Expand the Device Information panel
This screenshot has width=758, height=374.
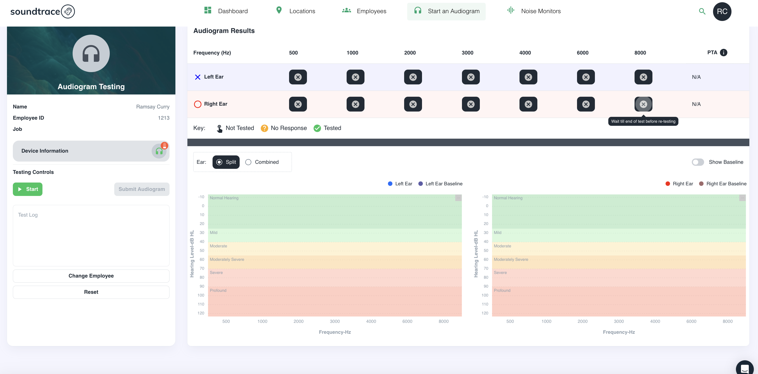pyautogui.click(x=82, y=151)
